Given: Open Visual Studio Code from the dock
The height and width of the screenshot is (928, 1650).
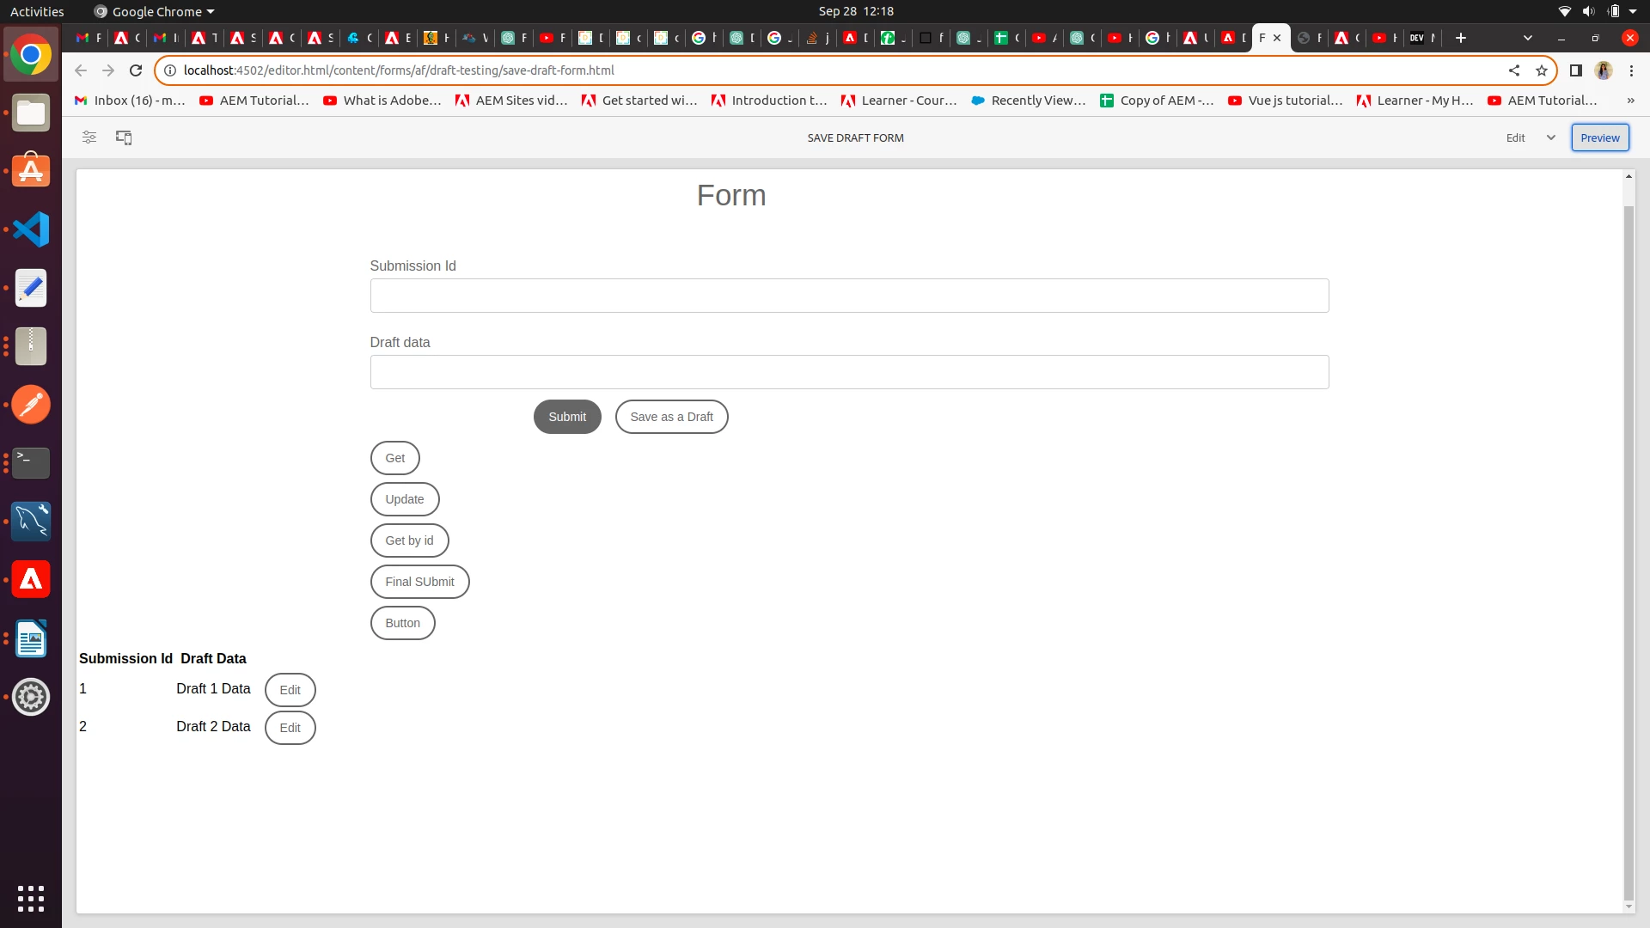Looking at the screenshot, I should click(x=31, y=229).
